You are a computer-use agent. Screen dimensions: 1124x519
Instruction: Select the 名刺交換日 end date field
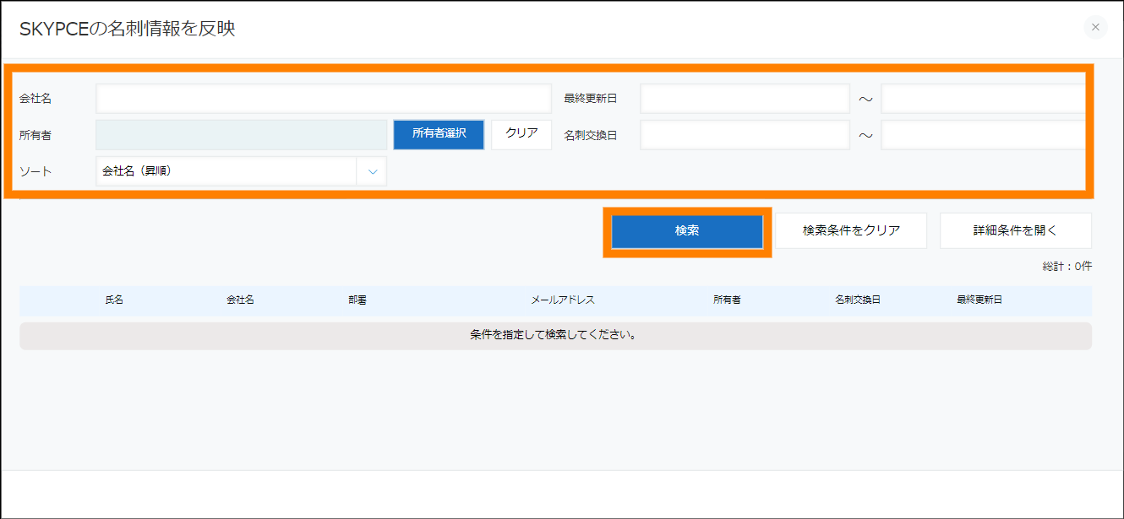pyautogui.click(x=982, y=135)
